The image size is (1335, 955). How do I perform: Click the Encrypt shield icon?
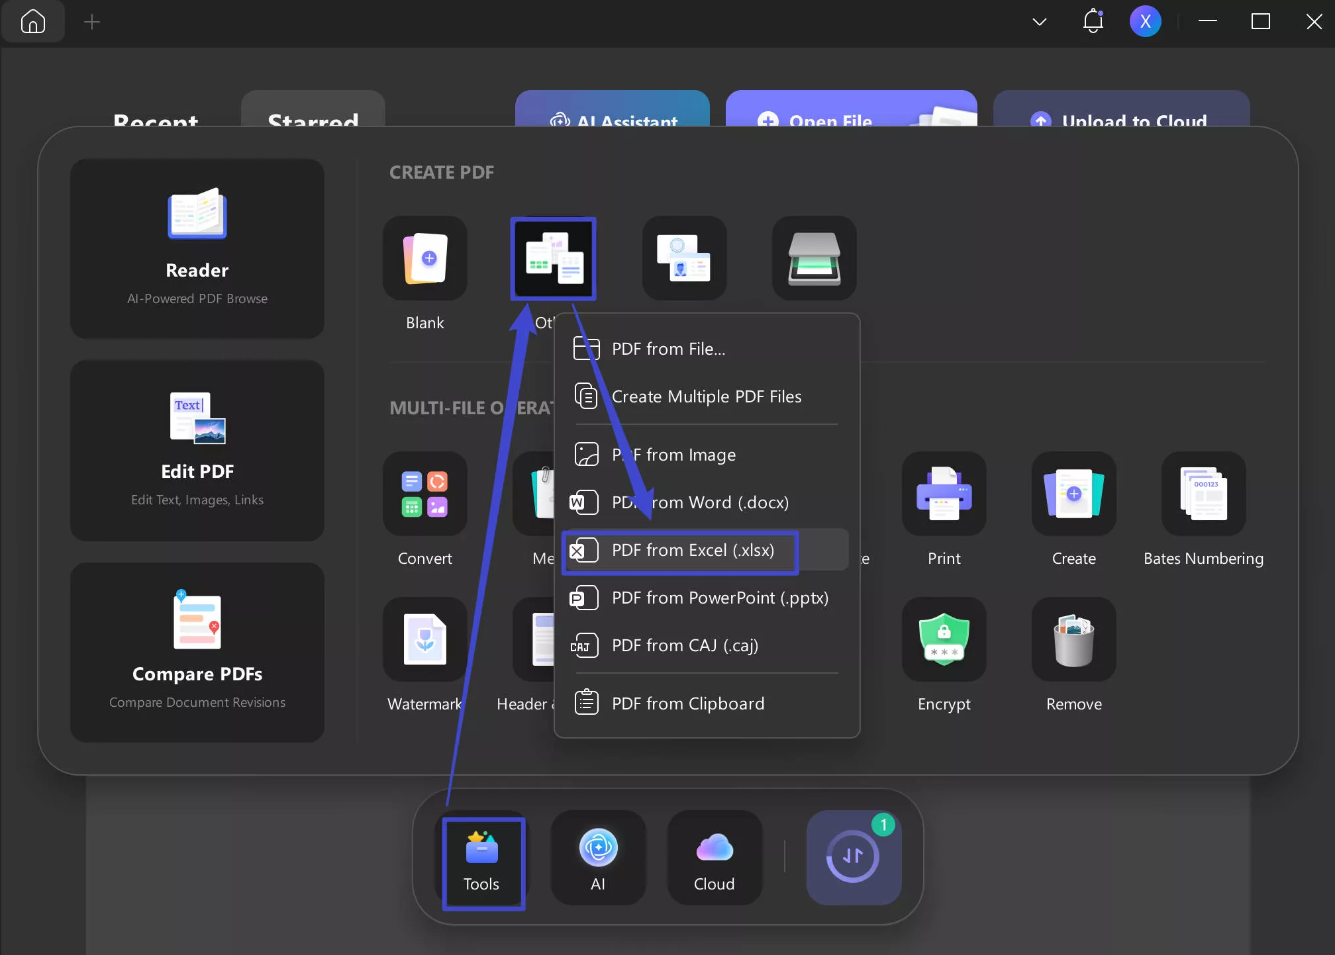pyautogui.click(x=944, y=640)
